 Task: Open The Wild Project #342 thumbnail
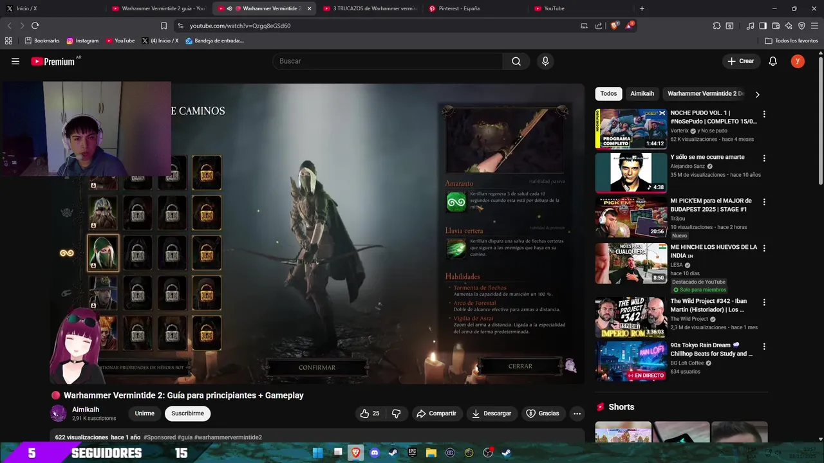coord(631,317)
